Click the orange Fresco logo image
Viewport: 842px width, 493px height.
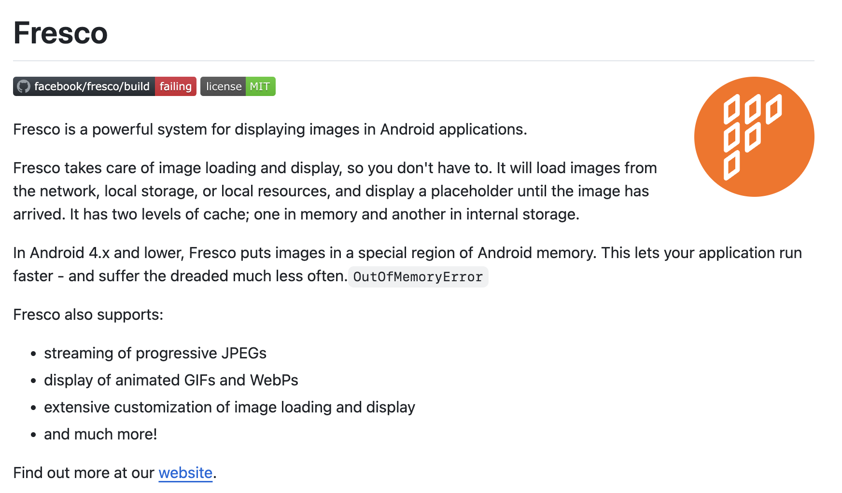[x=754, y=137]
